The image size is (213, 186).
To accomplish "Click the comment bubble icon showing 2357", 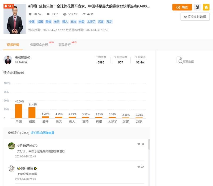I will click(x=48, y=14).
